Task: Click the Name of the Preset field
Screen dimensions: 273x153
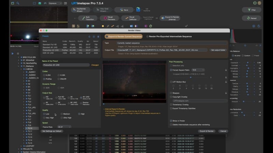Action: tap(66, 65)
